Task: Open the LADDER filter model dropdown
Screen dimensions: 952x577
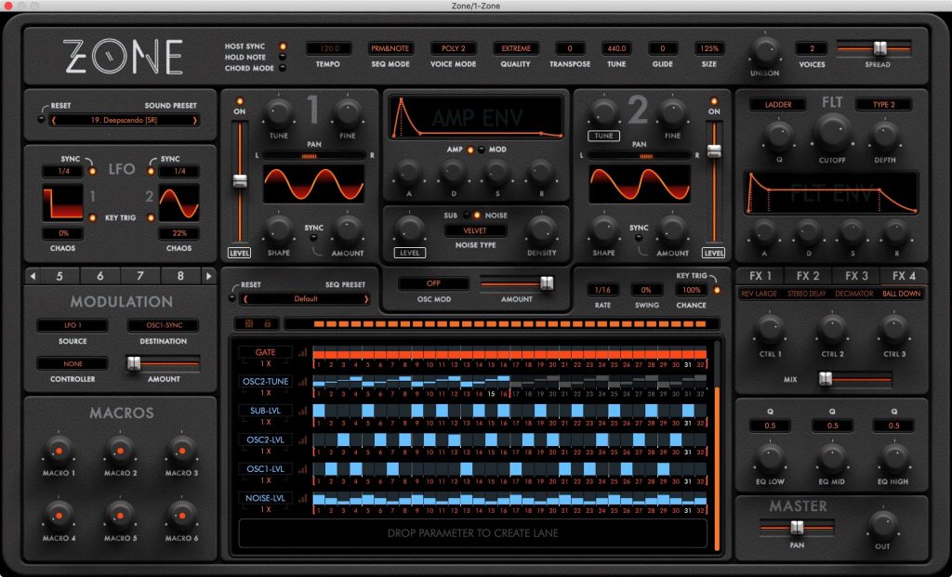Action: coord(778,104)
